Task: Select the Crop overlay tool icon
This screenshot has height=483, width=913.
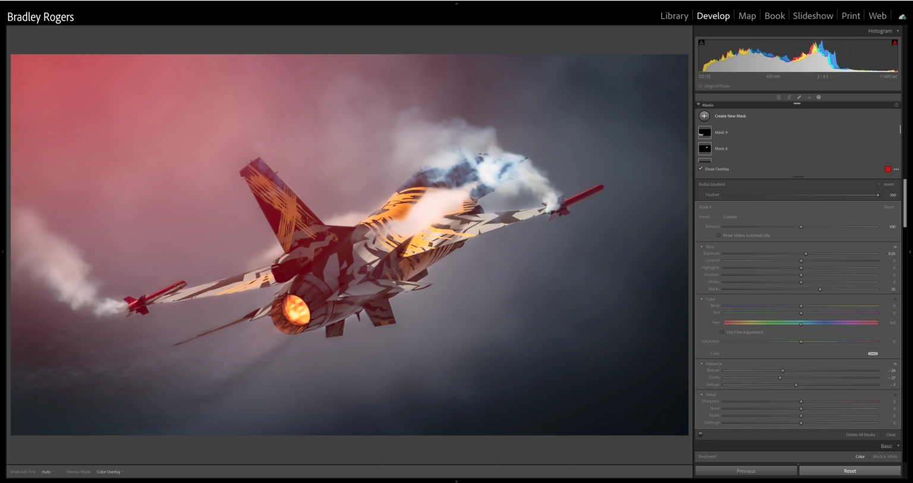Action: point(789,97)
